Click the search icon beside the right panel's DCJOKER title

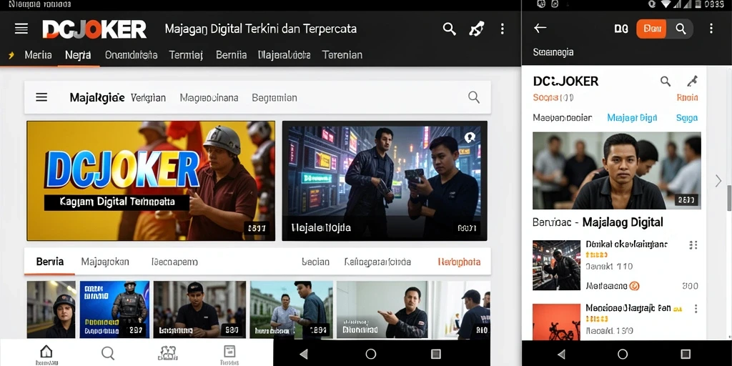pos(666,81)
